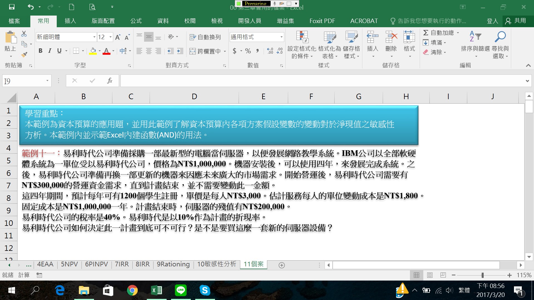The width and height of the screenshot is (534, 300).
Task: Open 儲存格樣式 cell styles
Action: click(x=352, y=45)
